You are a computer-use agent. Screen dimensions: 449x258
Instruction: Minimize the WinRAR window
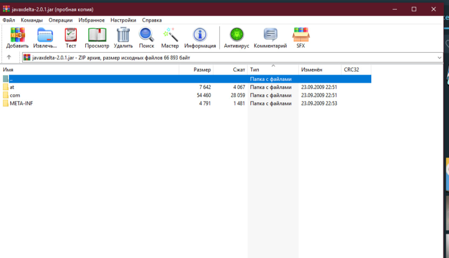(x=395, y=9)
